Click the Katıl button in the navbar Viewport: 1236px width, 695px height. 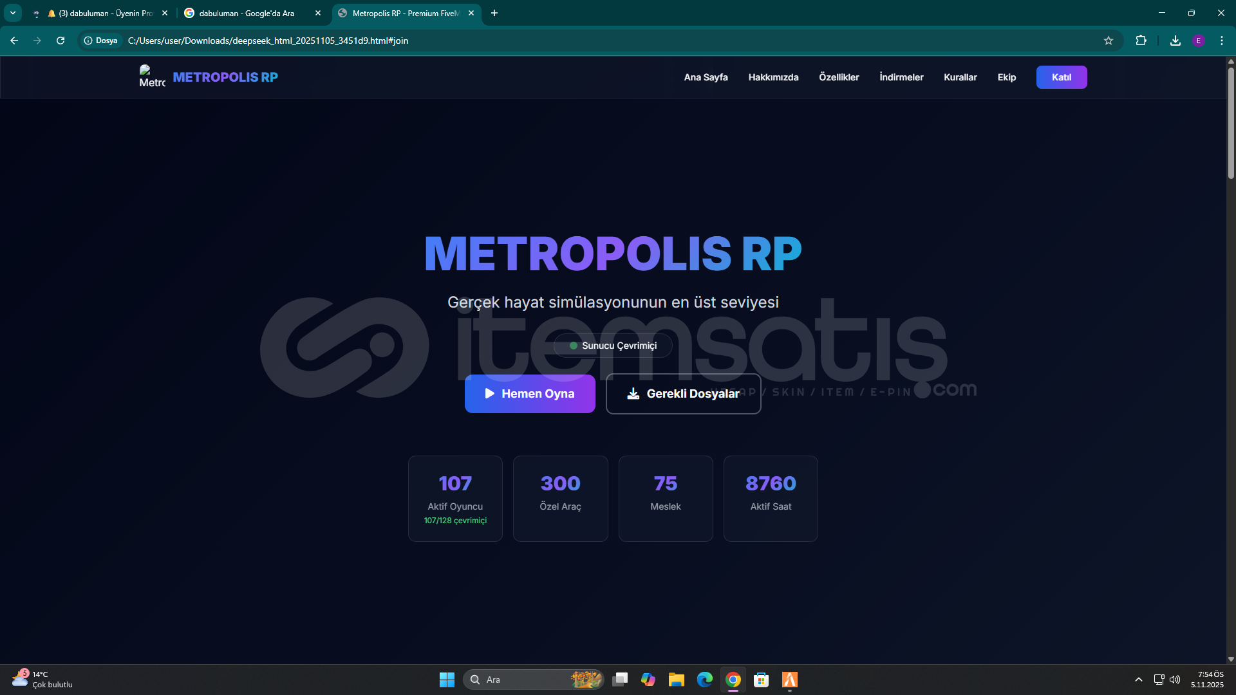[x=1061, y=77]
